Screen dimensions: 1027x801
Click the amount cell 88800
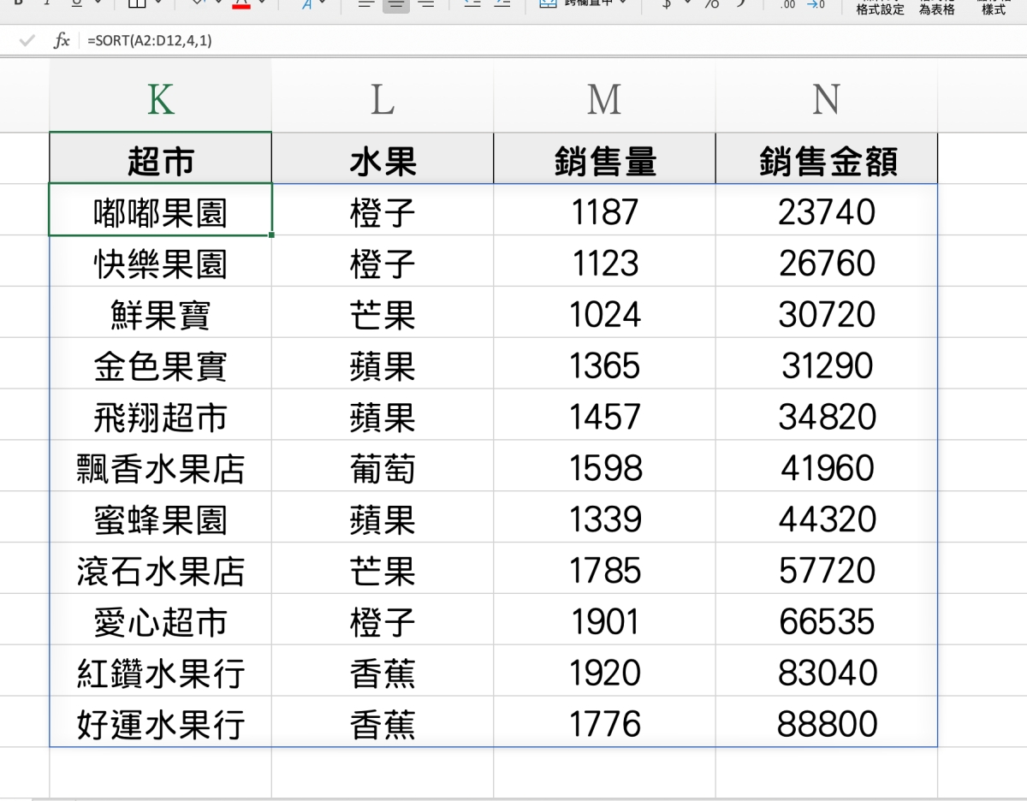click(827, 722)
